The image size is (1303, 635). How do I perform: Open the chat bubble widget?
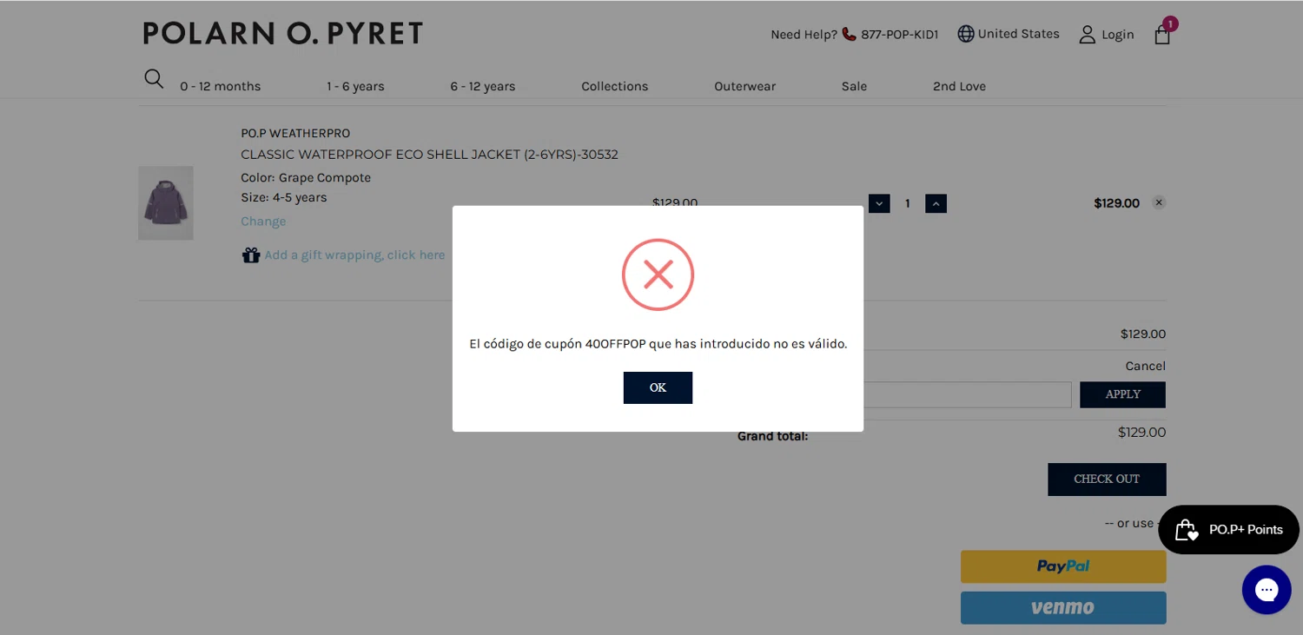coord(1267,590)
